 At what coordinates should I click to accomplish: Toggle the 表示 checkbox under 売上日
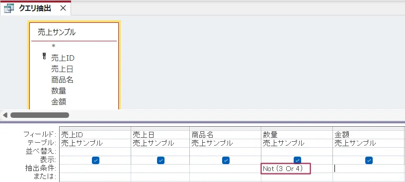161,161
